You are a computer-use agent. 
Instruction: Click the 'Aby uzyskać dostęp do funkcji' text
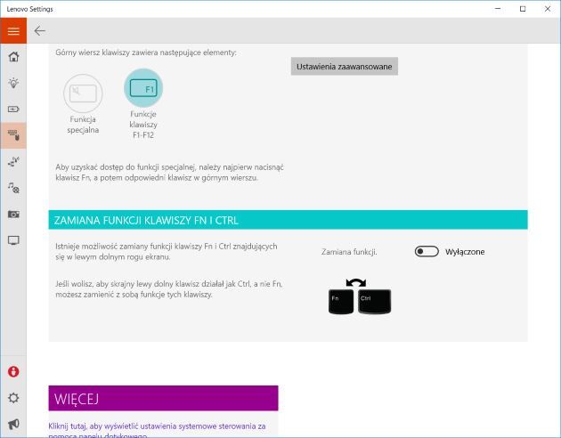[169, 173]
